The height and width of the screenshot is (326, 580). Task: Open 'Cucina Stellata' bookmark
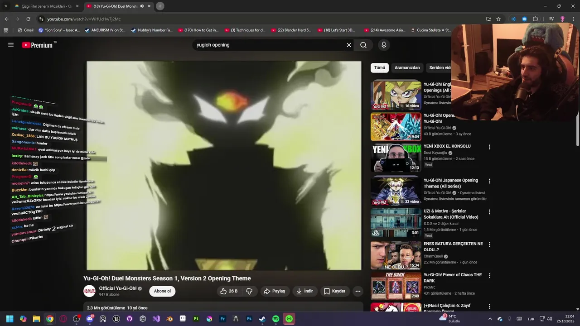431,30
